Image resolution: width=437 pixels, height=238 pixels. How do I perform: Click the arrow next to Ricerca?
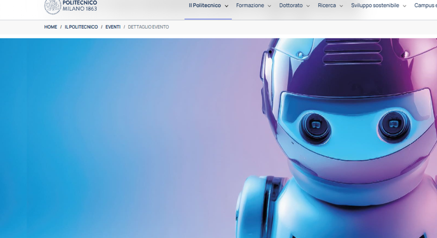pos(341,6)
